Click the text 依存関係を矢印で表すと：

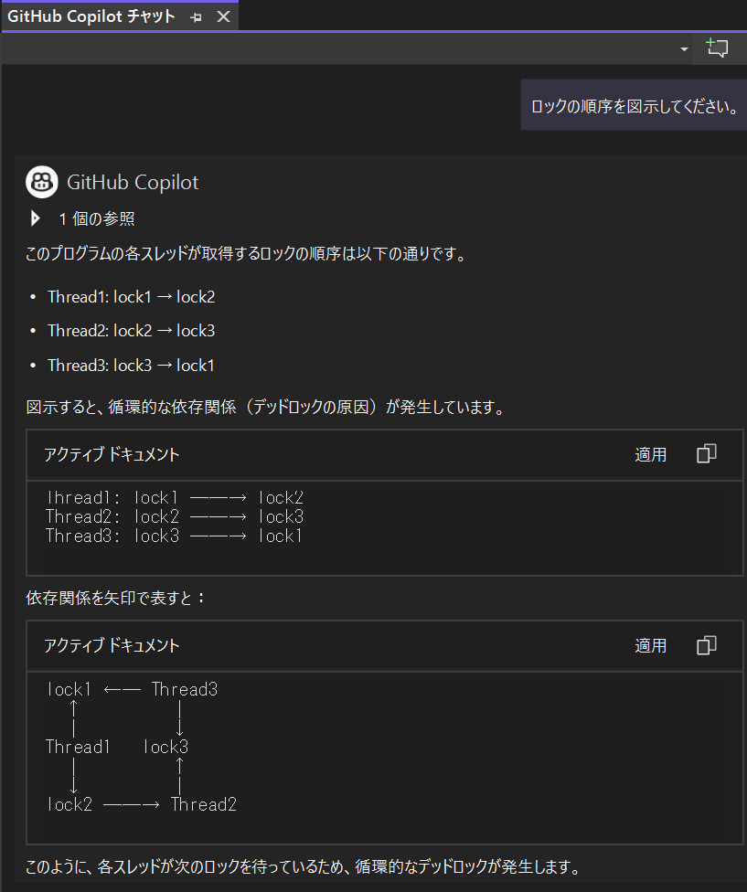[115, 598]
